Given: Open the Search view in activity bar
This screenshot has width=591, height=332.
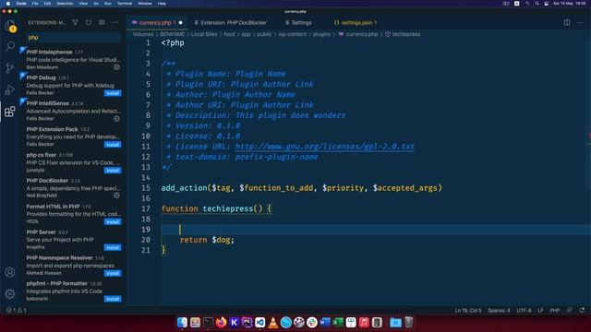Looking at the screenshot, I should coord(10,46).
